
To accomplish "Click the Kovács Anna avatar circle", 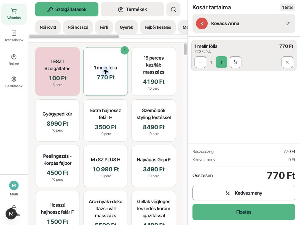I will (202, 23).
